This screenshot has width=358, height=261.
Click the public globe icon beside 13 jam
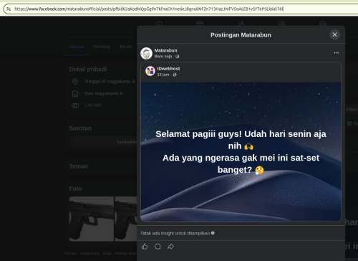click(175, 75)
